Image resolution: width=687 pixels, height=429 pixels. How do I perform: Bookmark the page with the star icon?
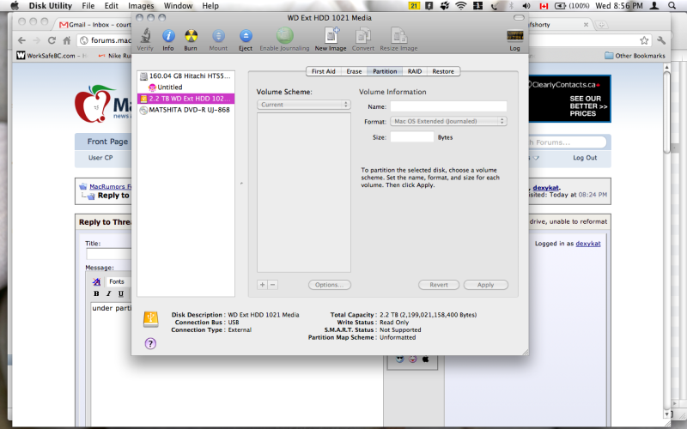(x=644, y=40)
